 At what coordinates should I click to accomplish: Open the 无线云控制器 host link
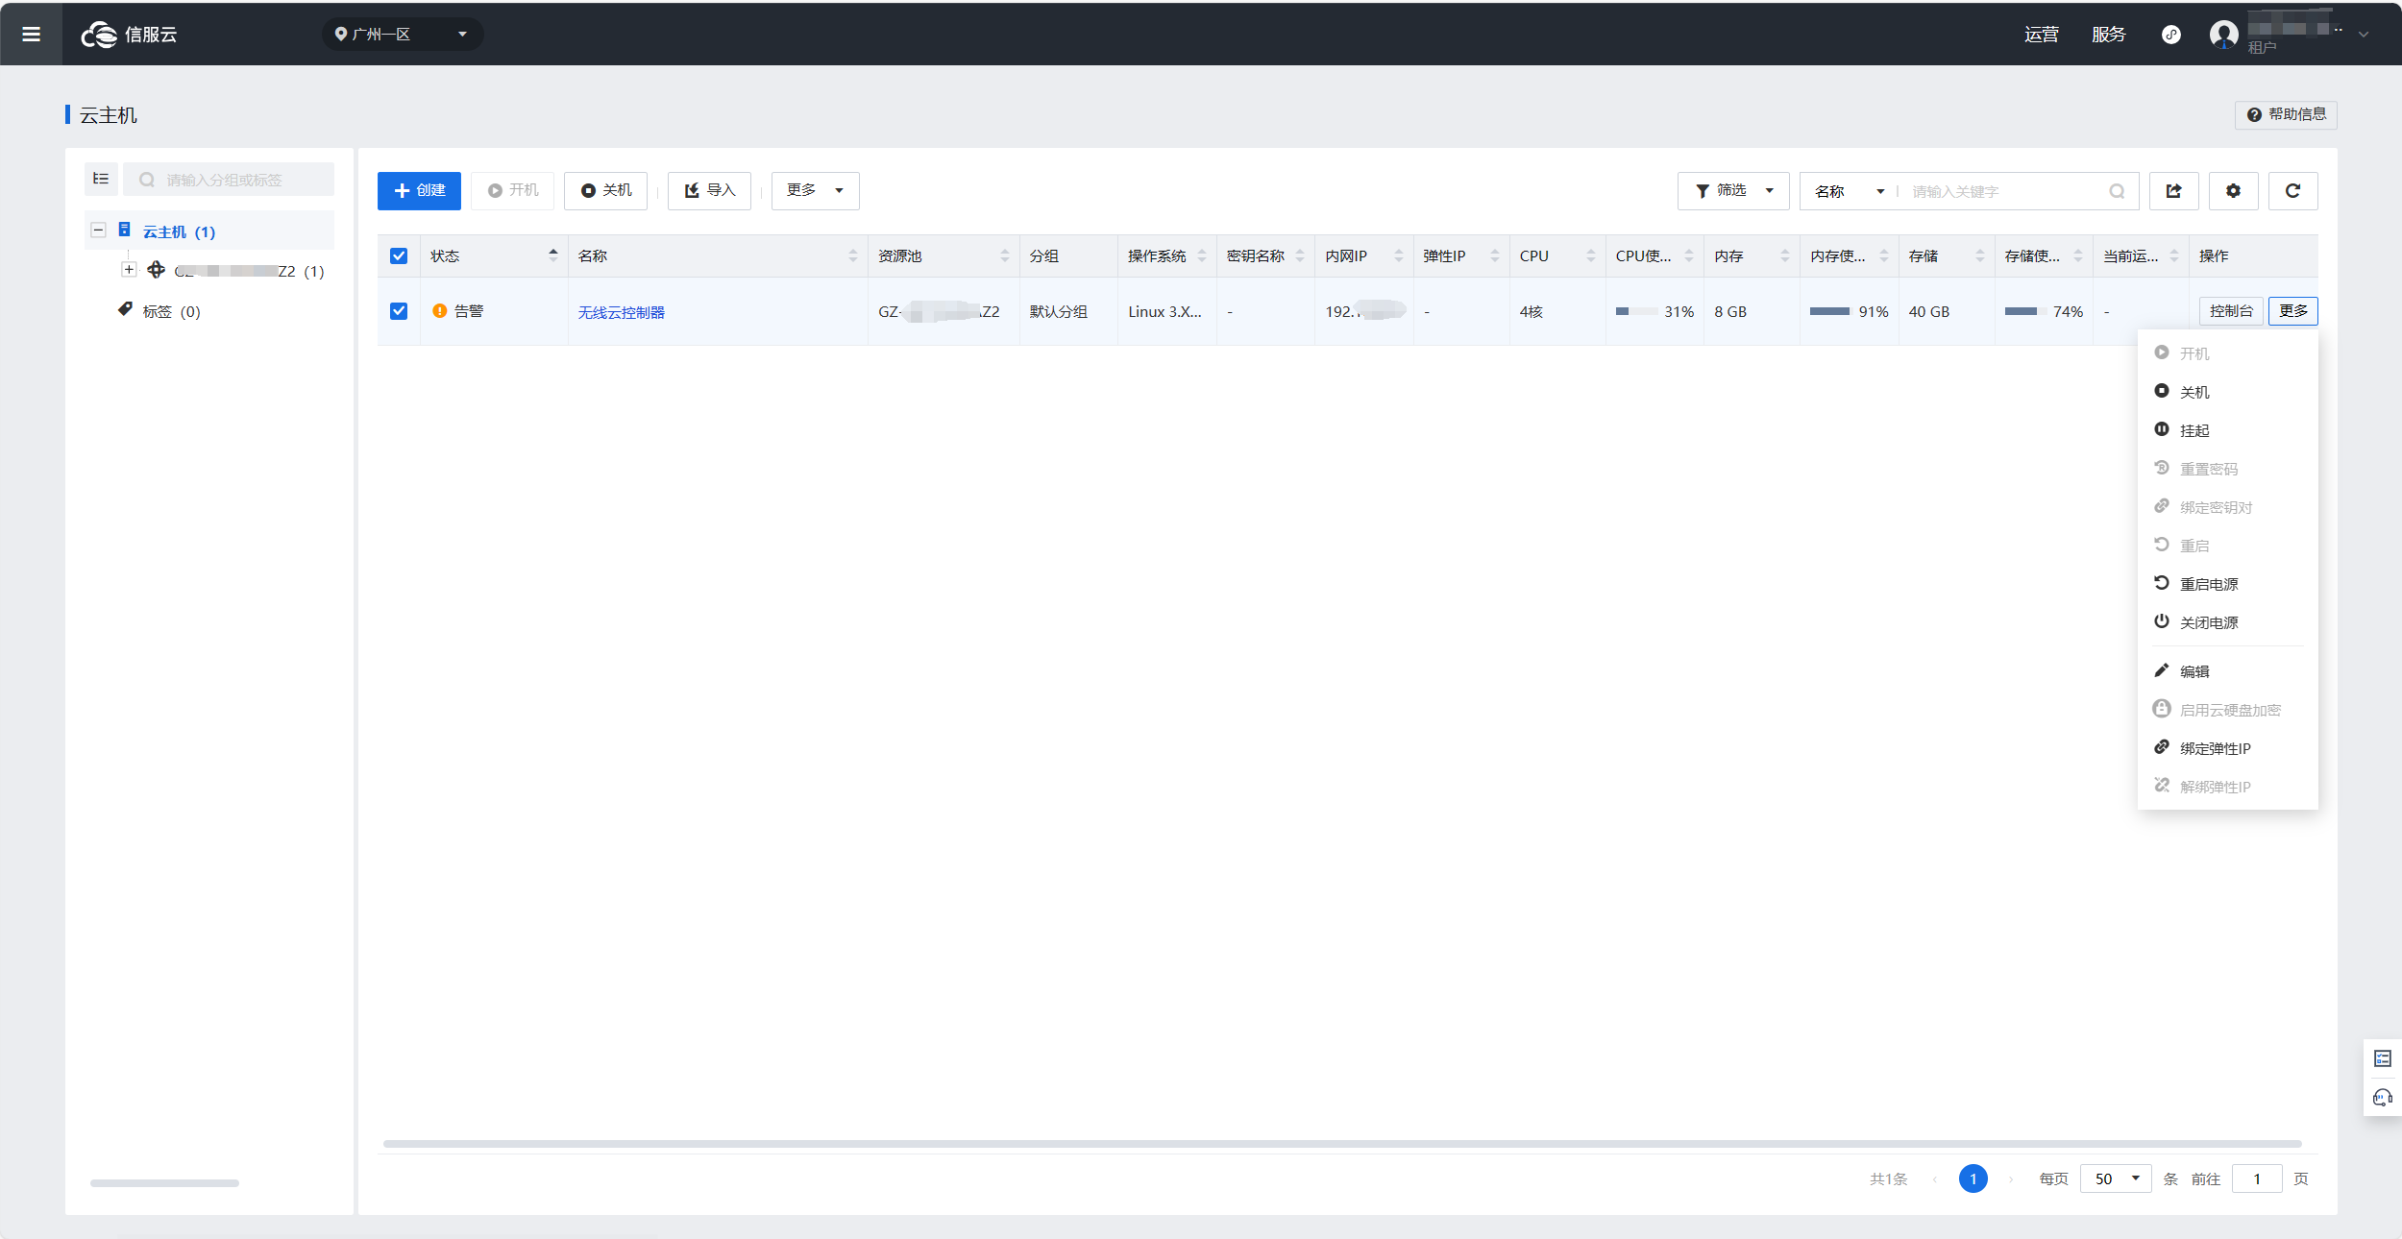click(x=621, y=312)
